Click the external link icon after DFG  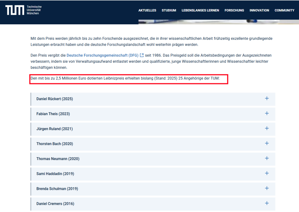click(x=142, y=55)
